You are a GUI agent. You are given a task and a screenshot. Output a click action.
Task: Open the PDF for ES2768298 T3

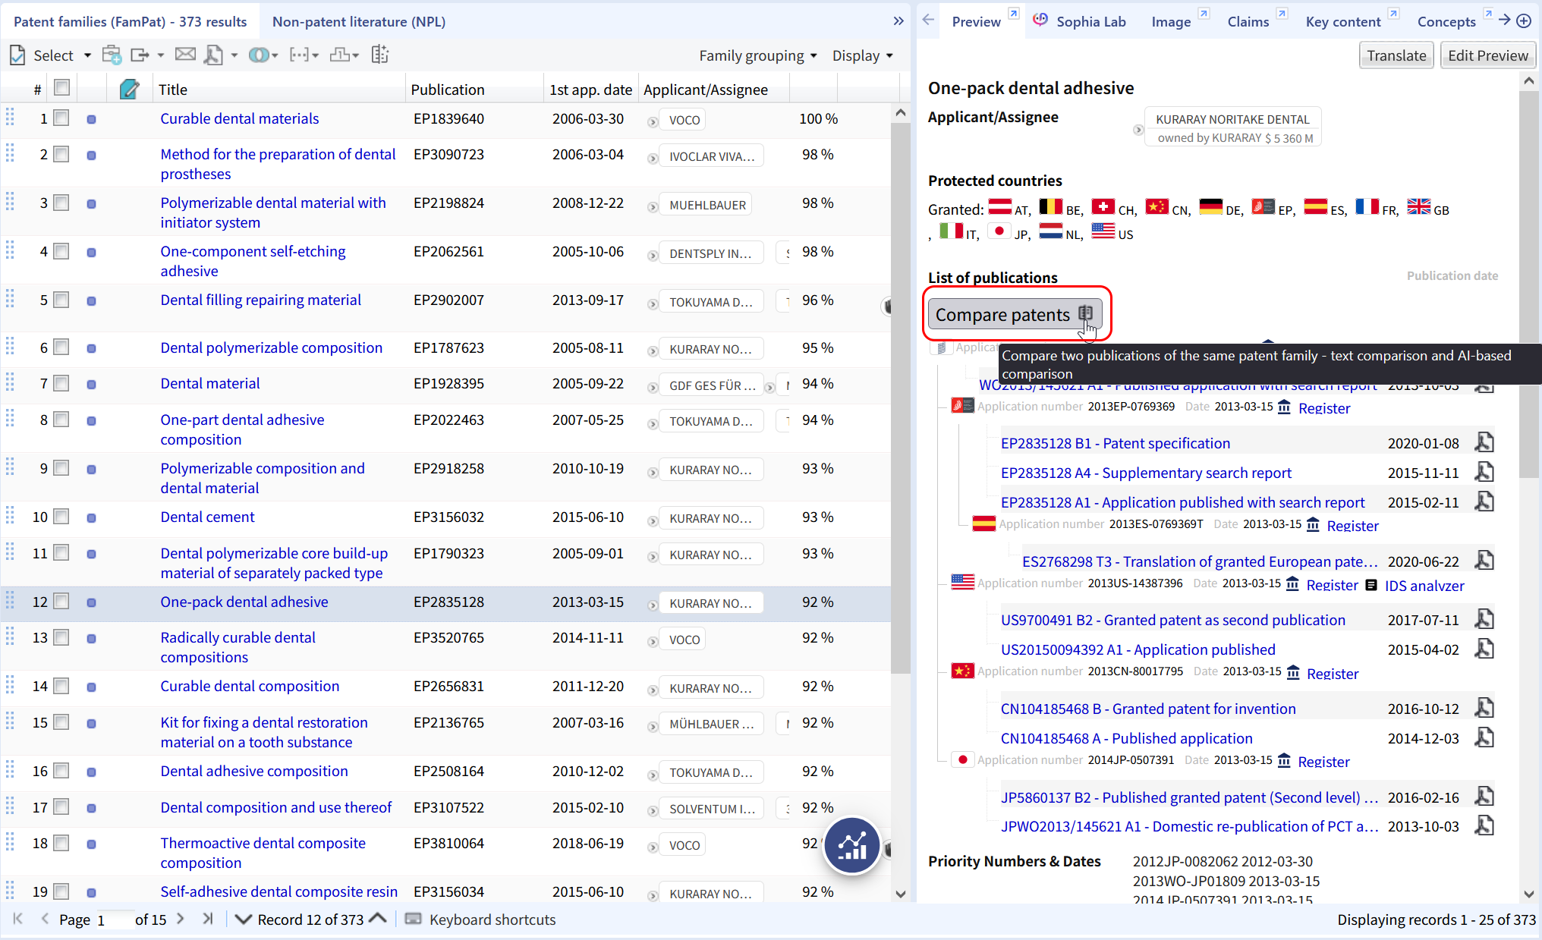[1484, 561]
